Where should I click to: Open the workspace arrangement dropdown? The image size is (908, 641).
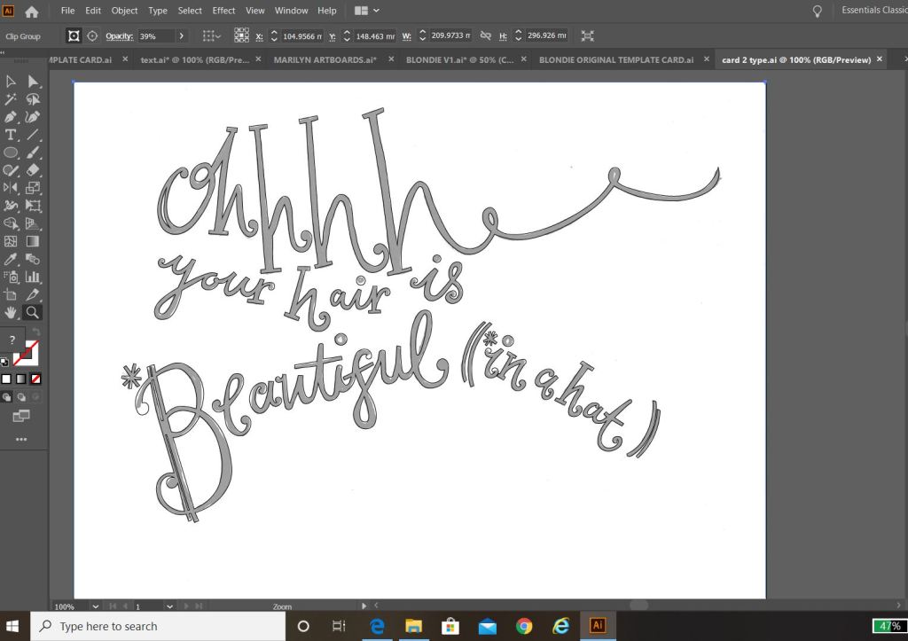coord(366,11)
